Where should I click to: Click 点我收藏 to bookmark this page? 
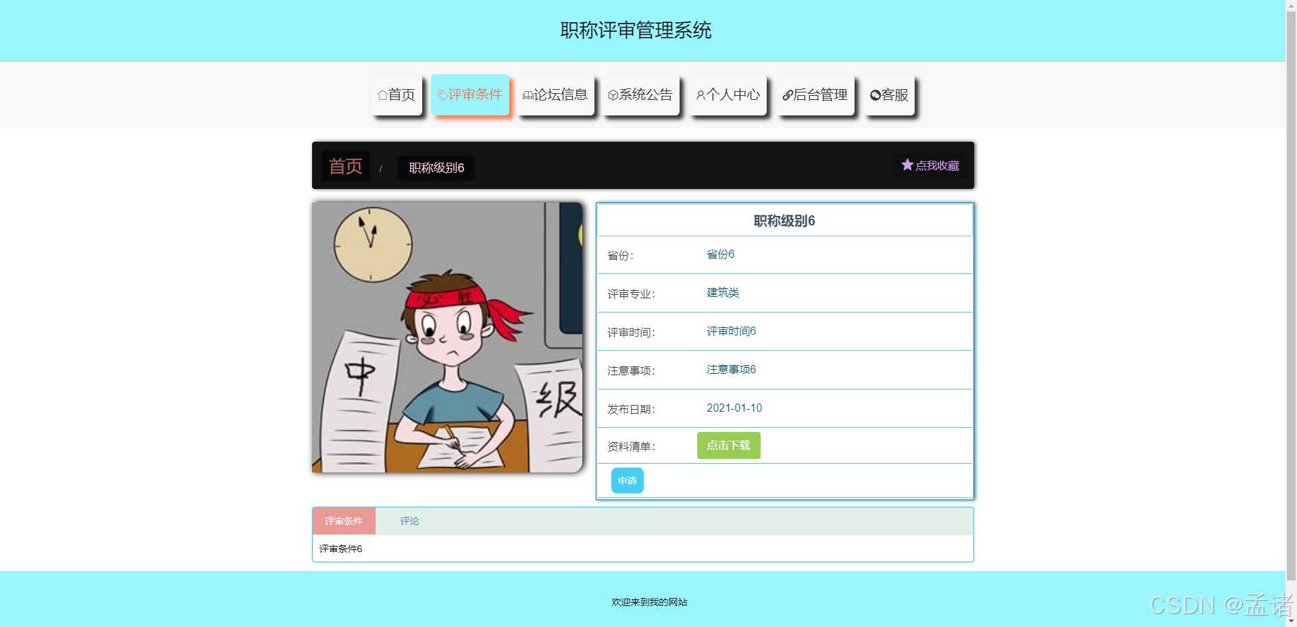[930, 165]
